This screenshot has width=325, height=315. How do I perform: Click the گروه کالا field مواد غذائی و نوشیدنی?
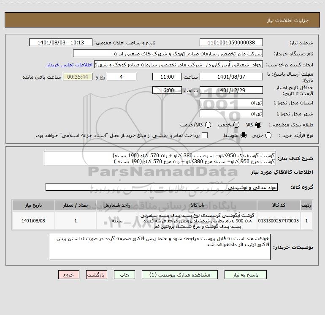coord(162,187)
